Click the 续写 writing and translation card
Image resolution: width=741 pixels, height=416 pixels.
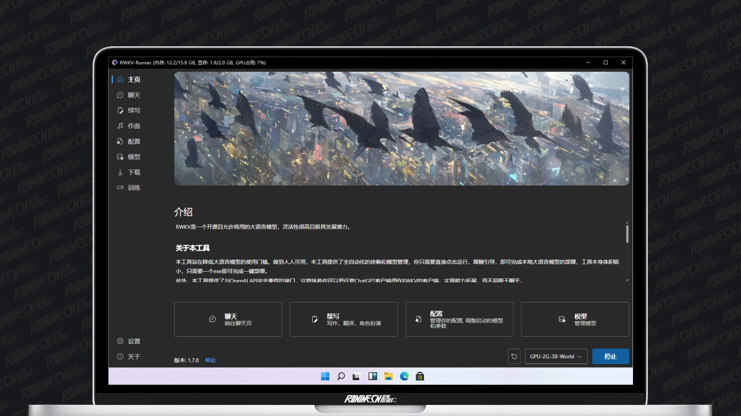pos(343,320)
